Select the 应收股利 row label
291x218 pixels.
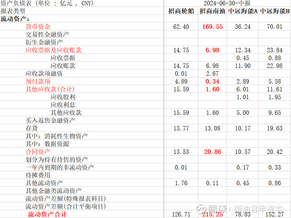click(63, 97)
